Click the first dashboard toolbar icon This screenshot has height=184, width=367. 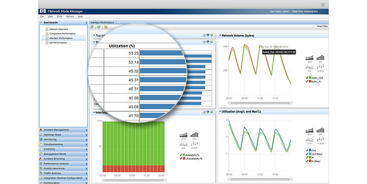(92, 27)
